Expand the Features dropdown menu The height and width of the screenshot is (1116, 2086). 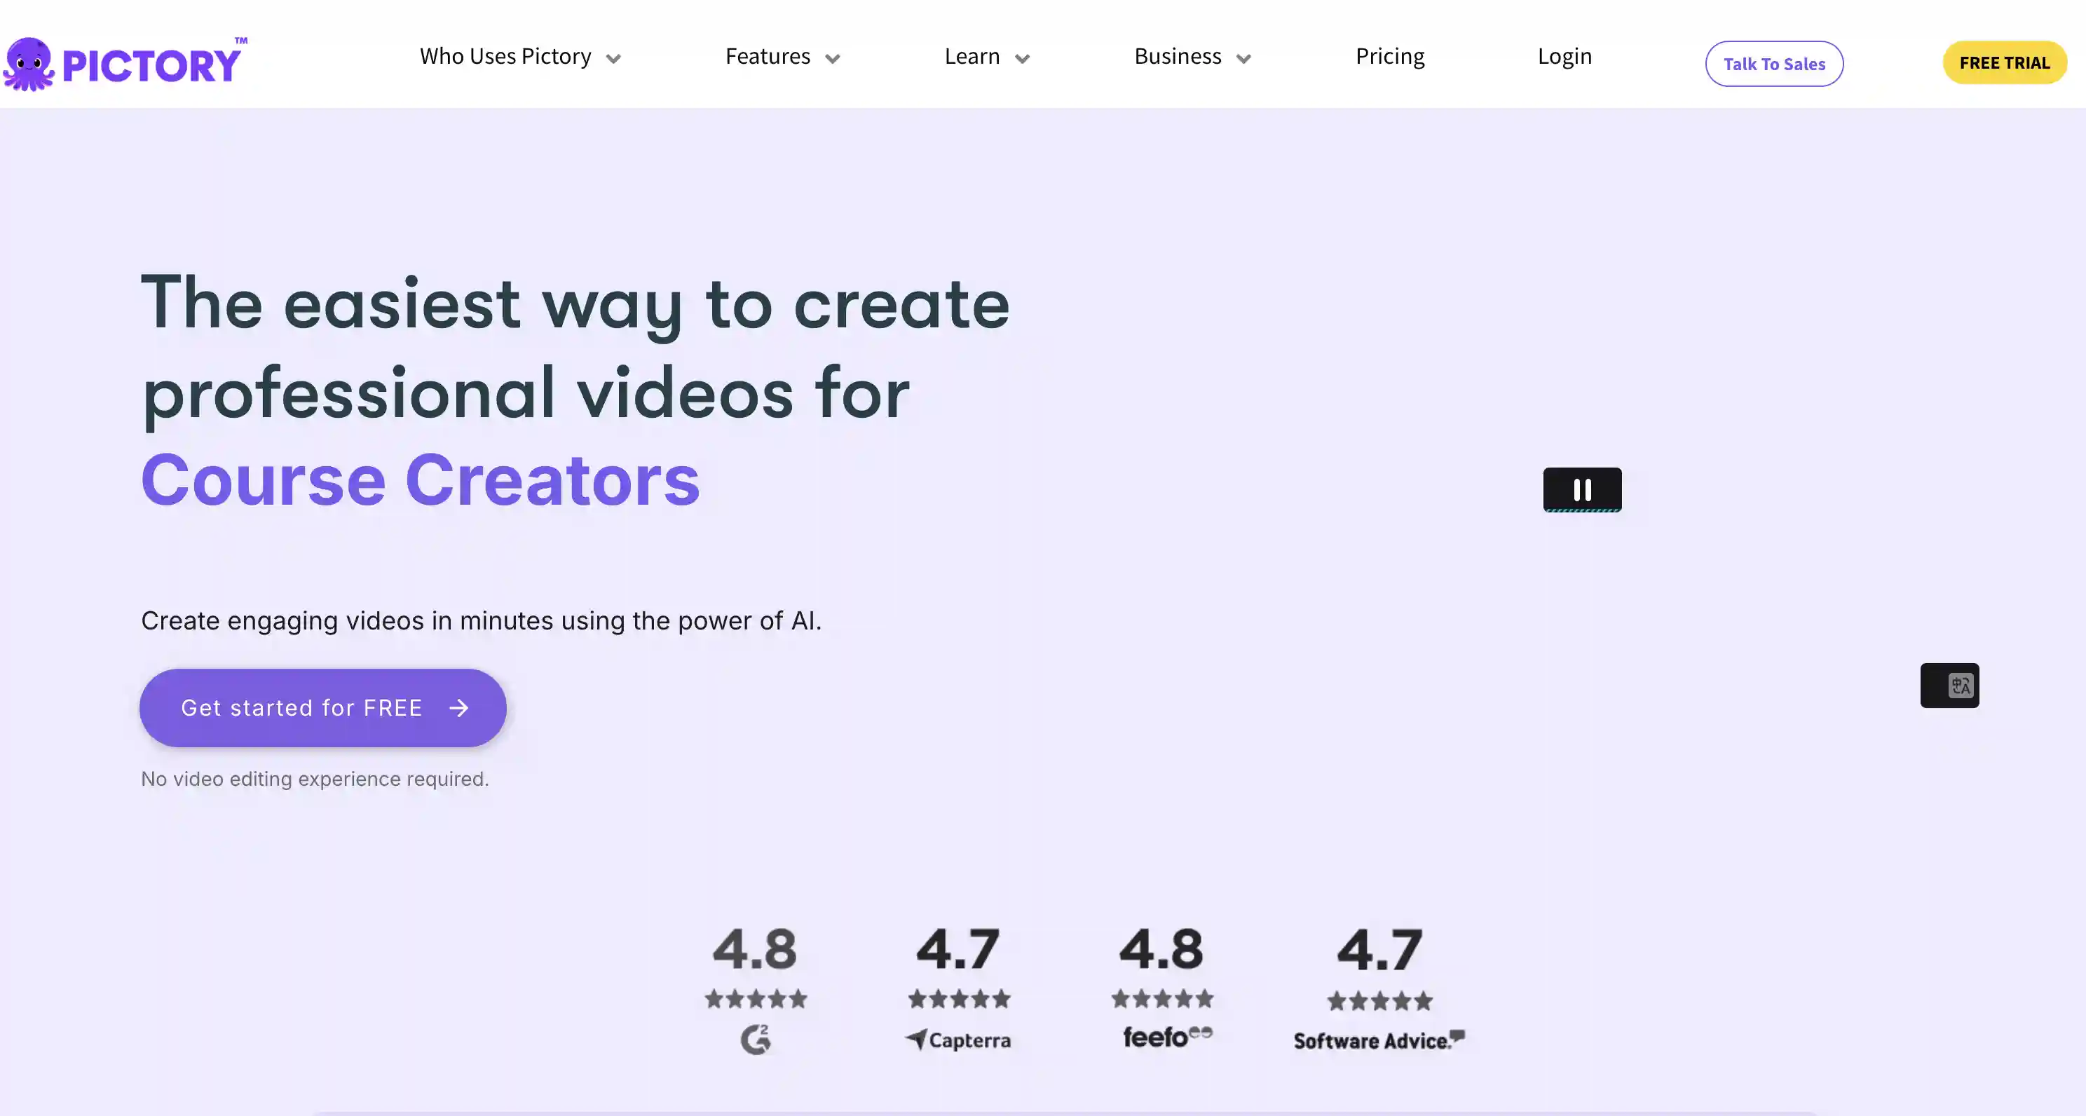click(779, 57)
